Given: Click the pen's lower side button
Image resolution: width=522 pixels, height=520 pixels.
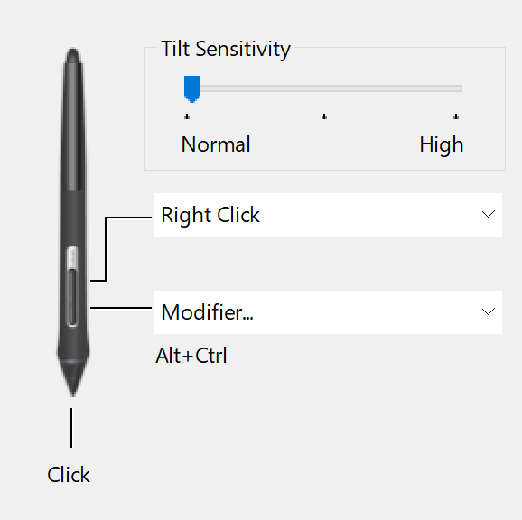Looking at the screenshot, I should 72,297.
